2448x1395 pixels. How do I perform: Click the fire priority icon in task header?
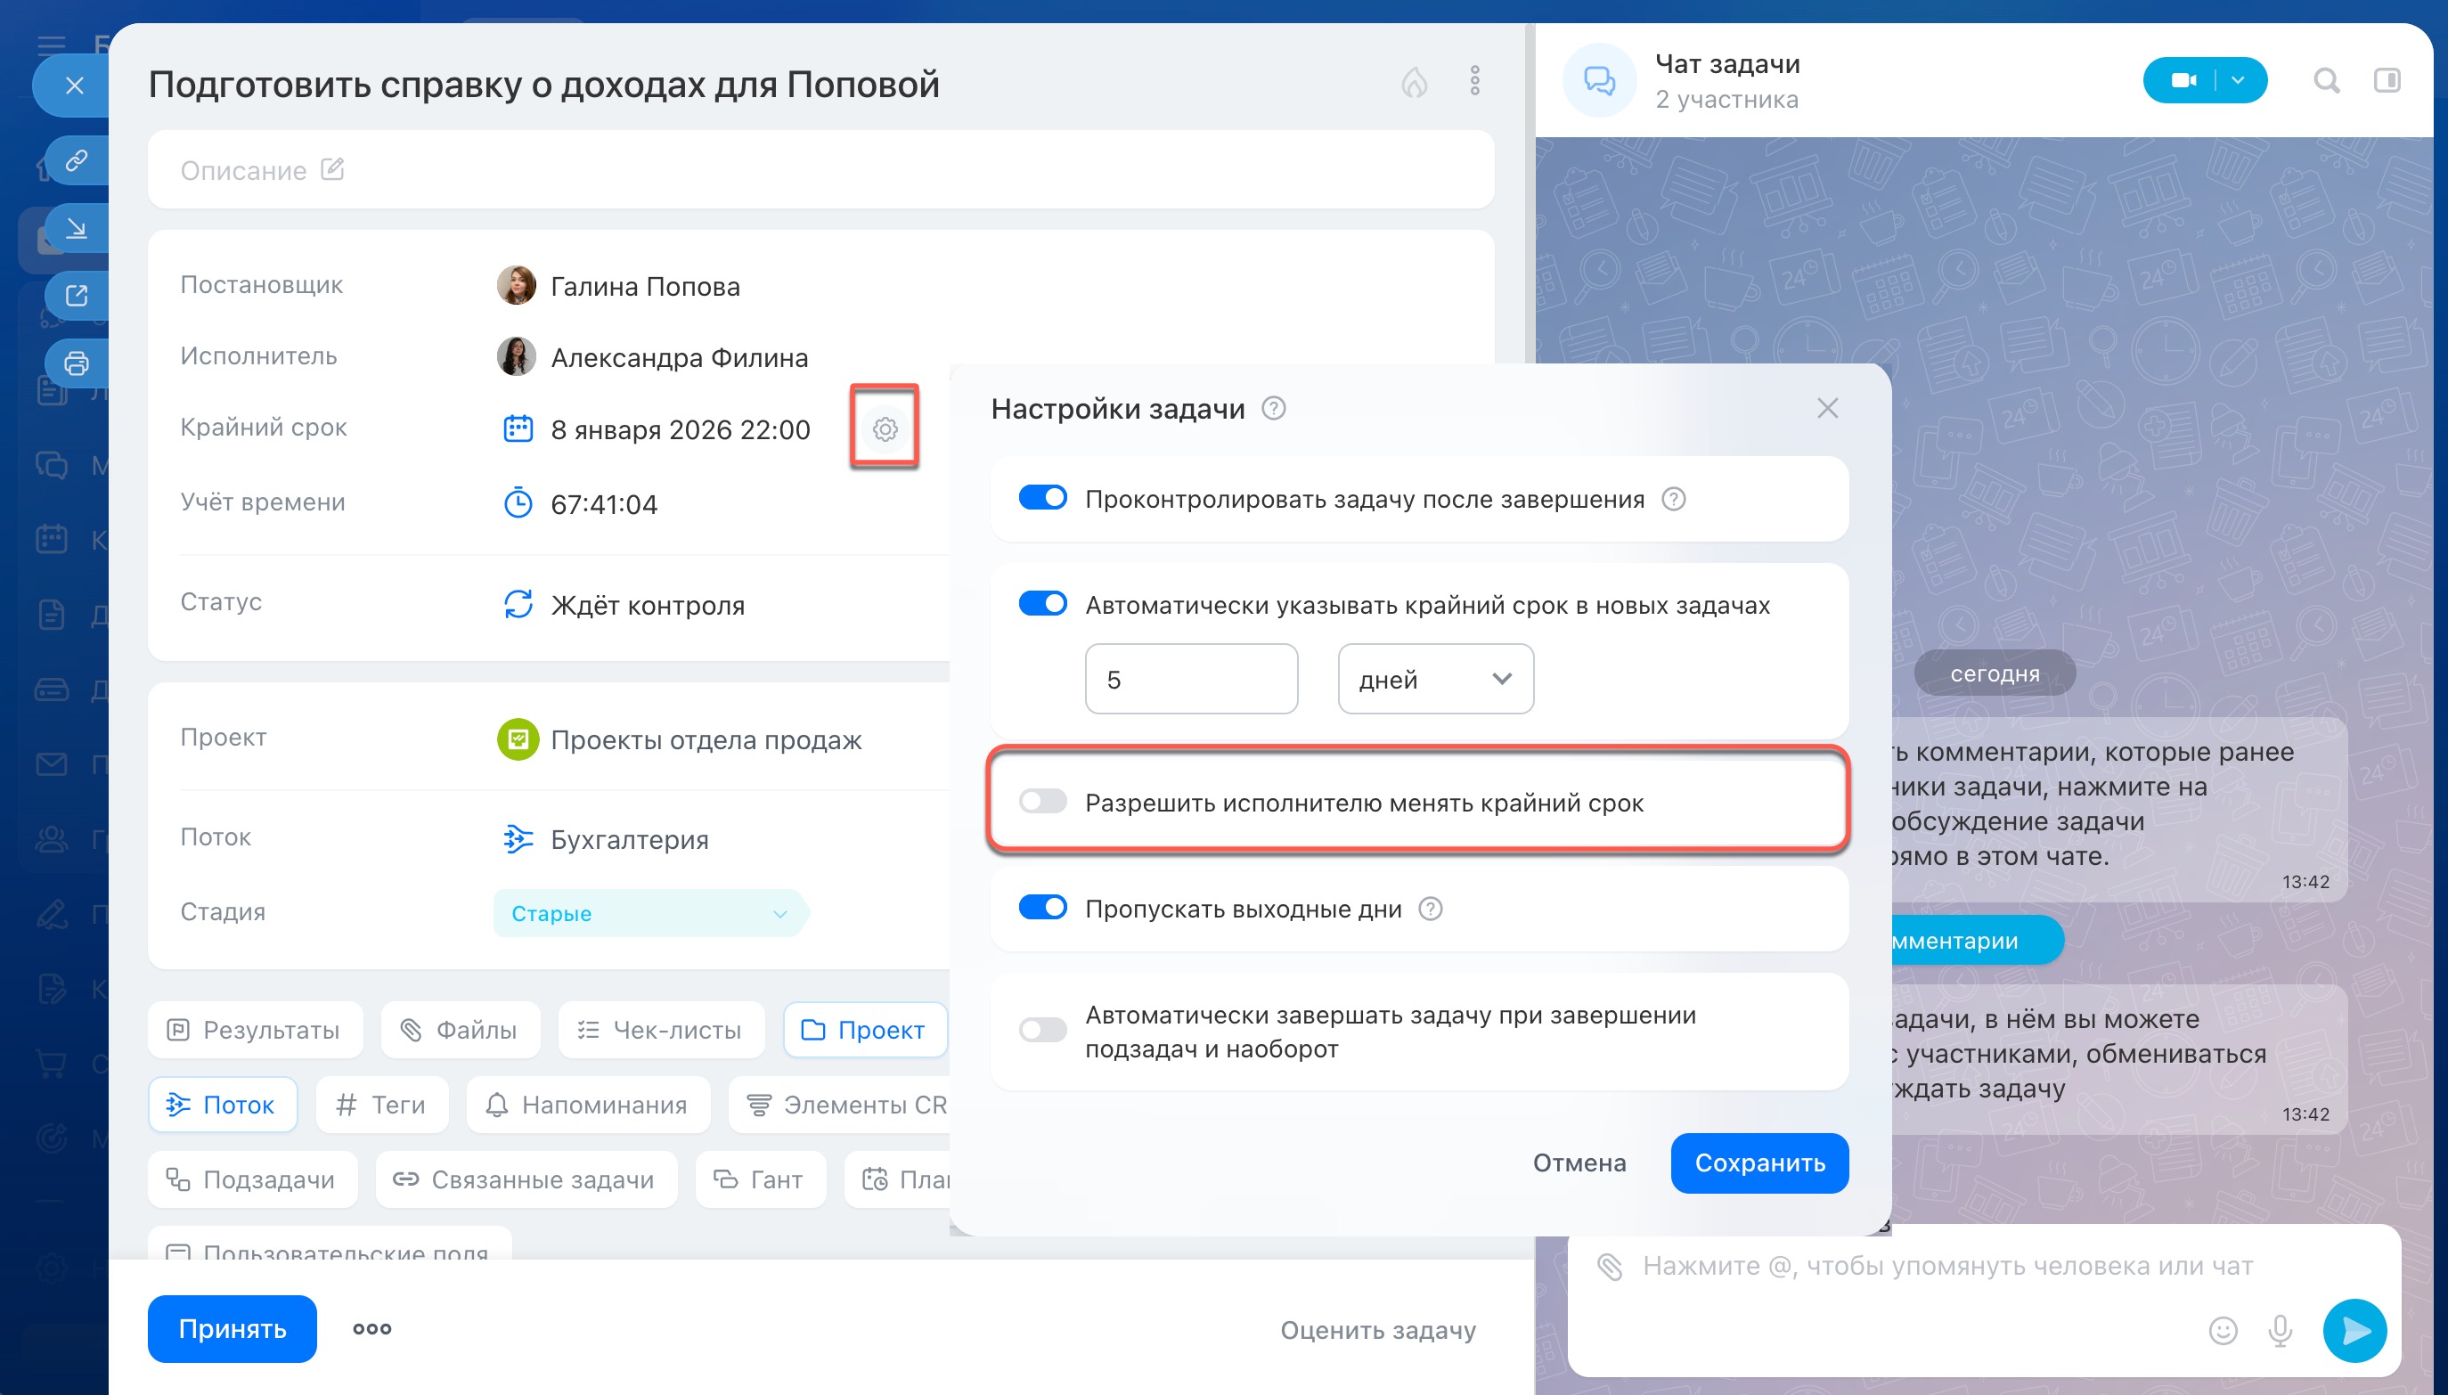pyautogui.click(x=1414, y=82)
